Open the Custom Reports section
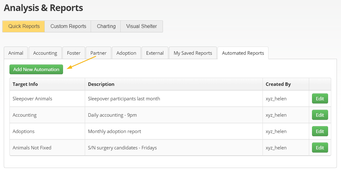The image size is (341, 173). (x=68, y=26)
